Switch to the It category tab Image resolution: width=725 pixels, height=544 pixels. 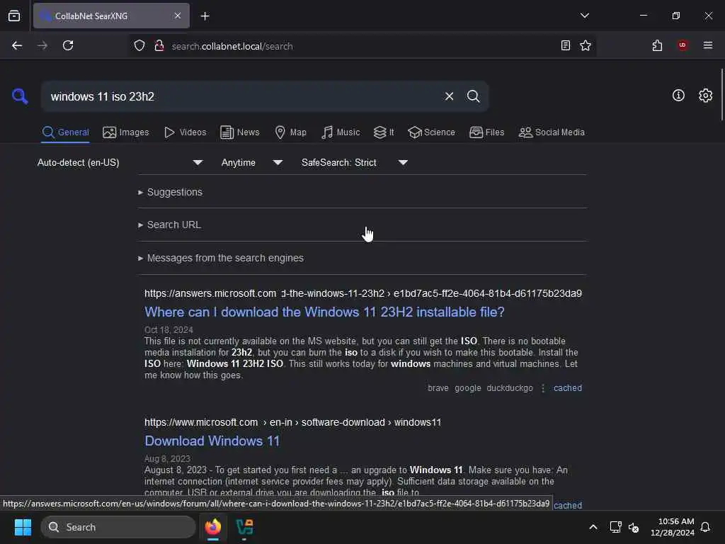point(384,132)
